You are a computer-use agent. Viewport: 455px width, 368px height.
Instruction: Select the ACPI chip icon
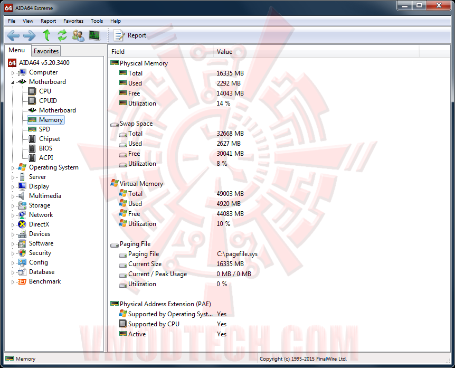point(32,158)
